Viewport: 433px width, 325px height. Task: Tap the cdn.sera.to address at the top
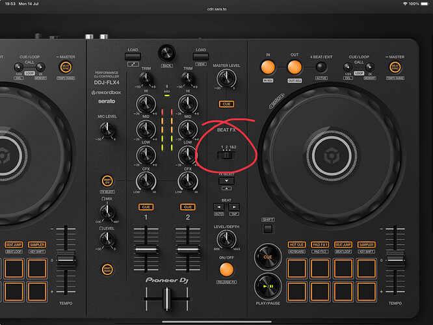216,9
